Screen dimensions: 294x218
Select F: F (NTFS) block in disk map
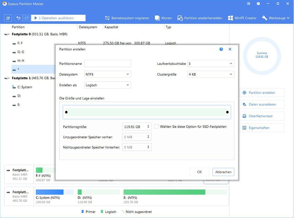[45, 175]
